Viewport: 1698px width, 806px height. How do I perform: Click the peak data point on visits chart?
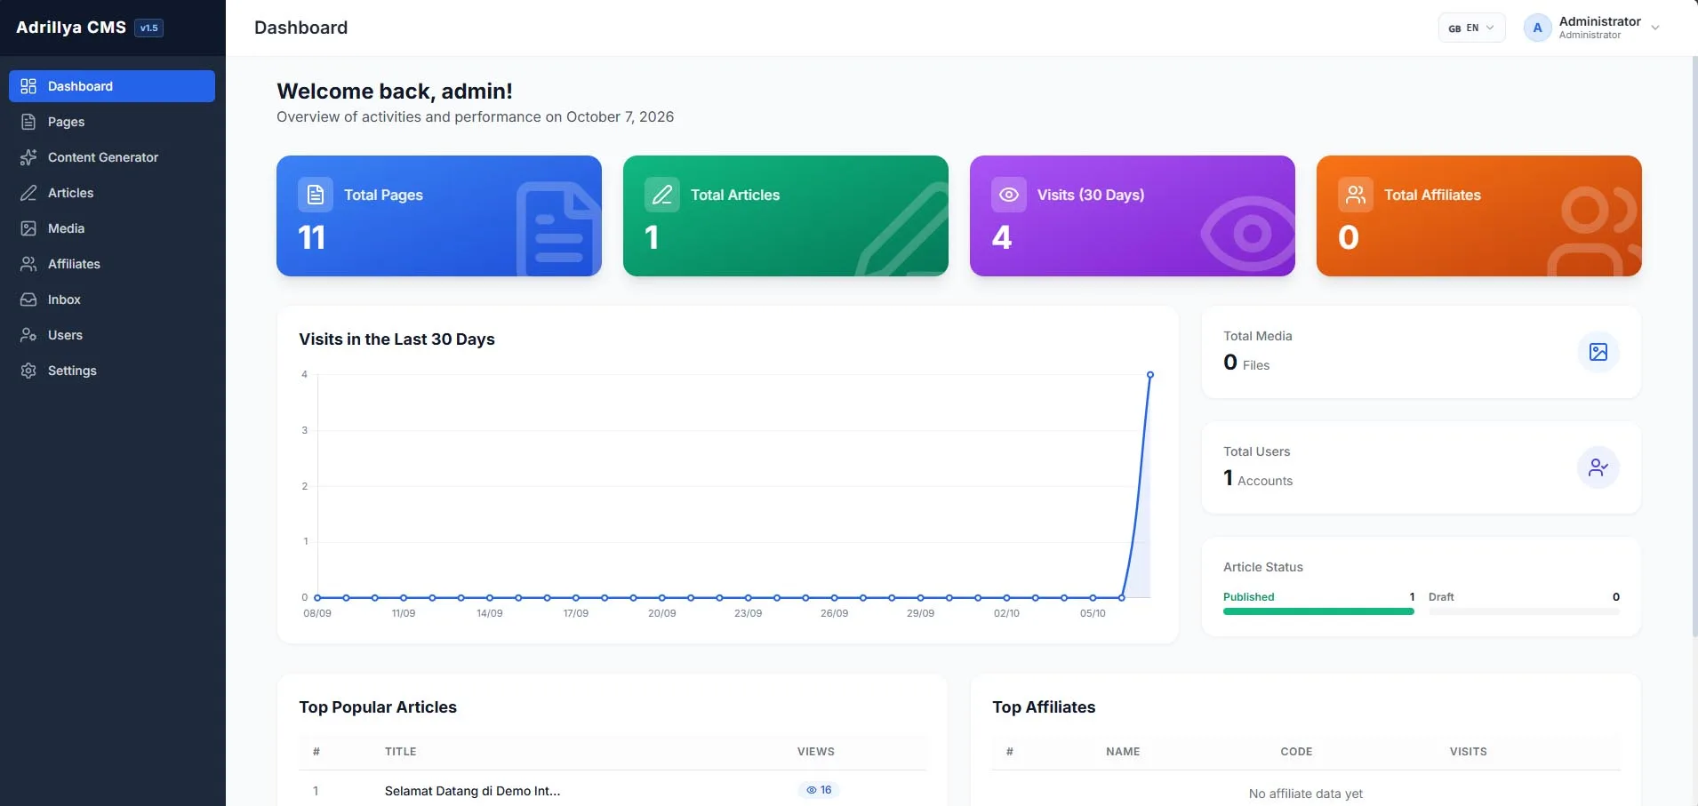pyautogui.click(x=1150, y=375)
